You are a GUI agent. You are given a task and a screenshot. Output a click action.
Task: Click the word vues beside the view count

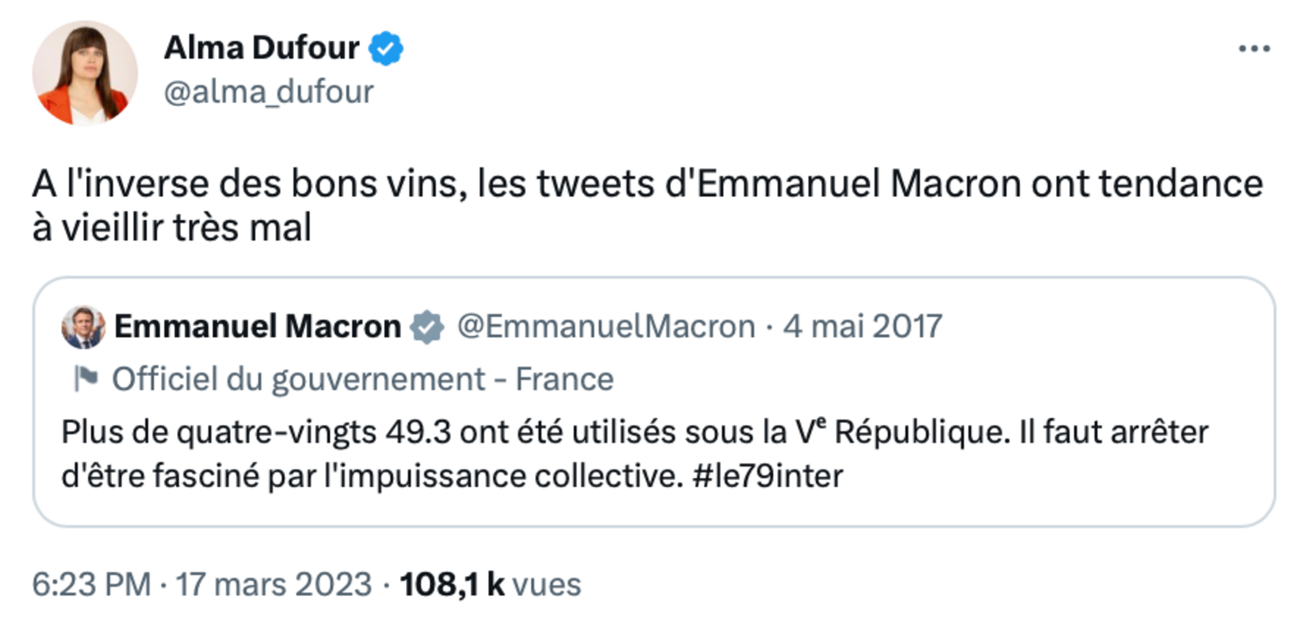tap(547, 584)
